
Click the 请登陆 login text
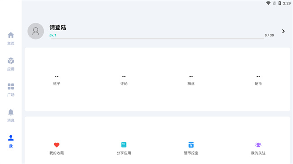[x=58, y=27]
